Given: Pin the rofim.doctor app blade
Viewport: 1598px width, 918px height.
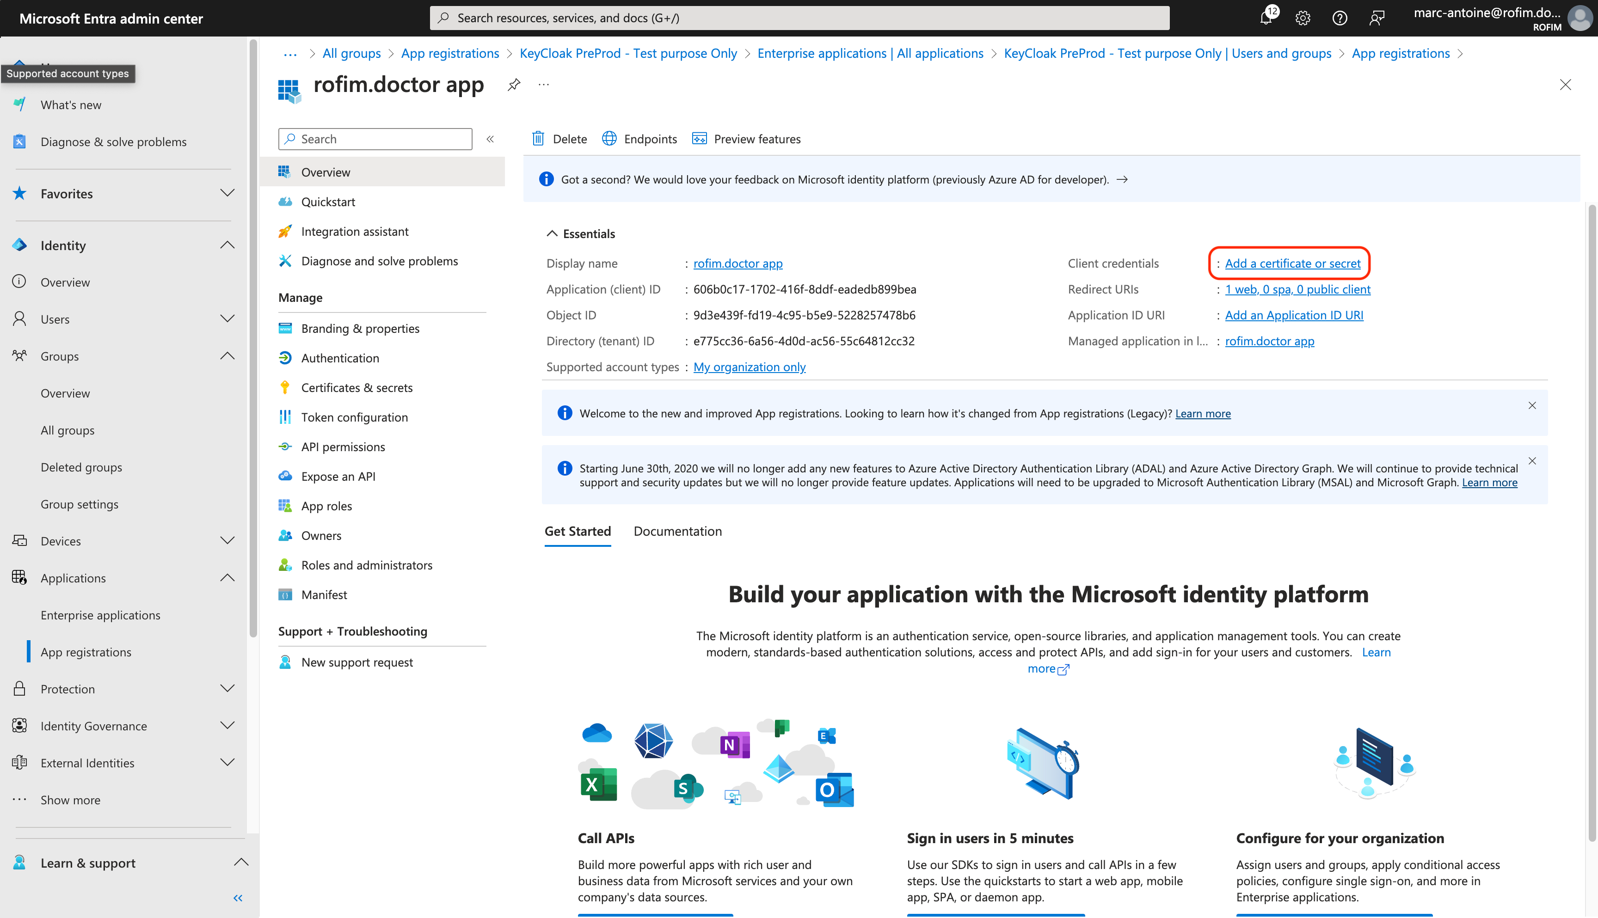Looking at the screenshot, I should click(x=514, y=85).
